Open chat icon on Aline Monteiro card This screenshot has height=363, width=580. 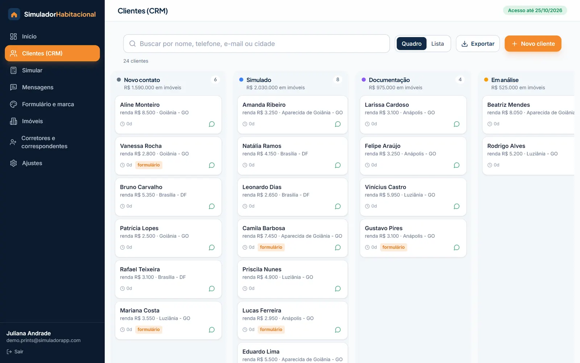212,124
